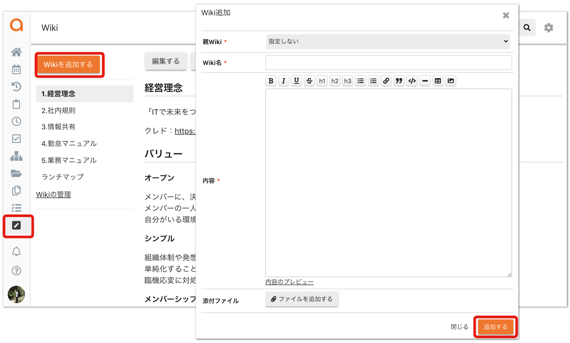Apply italic formatting

284,81
